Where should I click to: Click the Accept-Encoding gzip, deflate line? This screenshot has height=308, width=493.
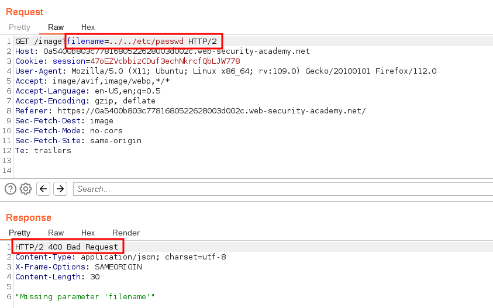(85, 101)
